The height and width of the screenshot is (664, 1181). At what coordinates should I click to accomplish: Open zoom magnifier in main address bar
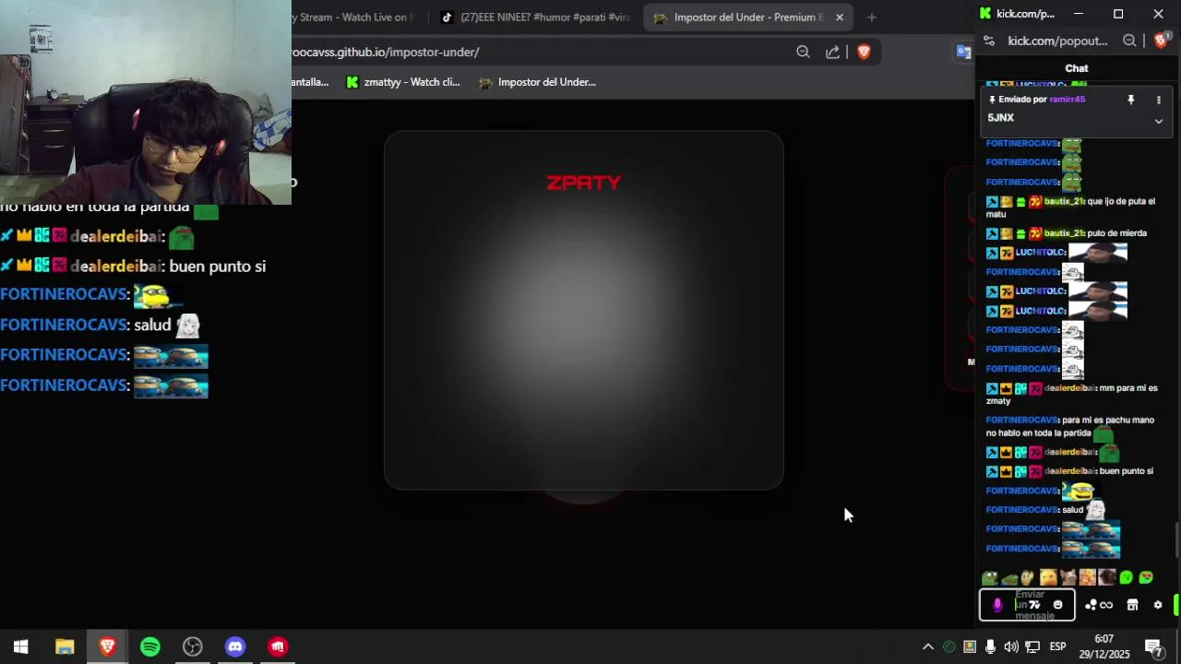point(803,52)
